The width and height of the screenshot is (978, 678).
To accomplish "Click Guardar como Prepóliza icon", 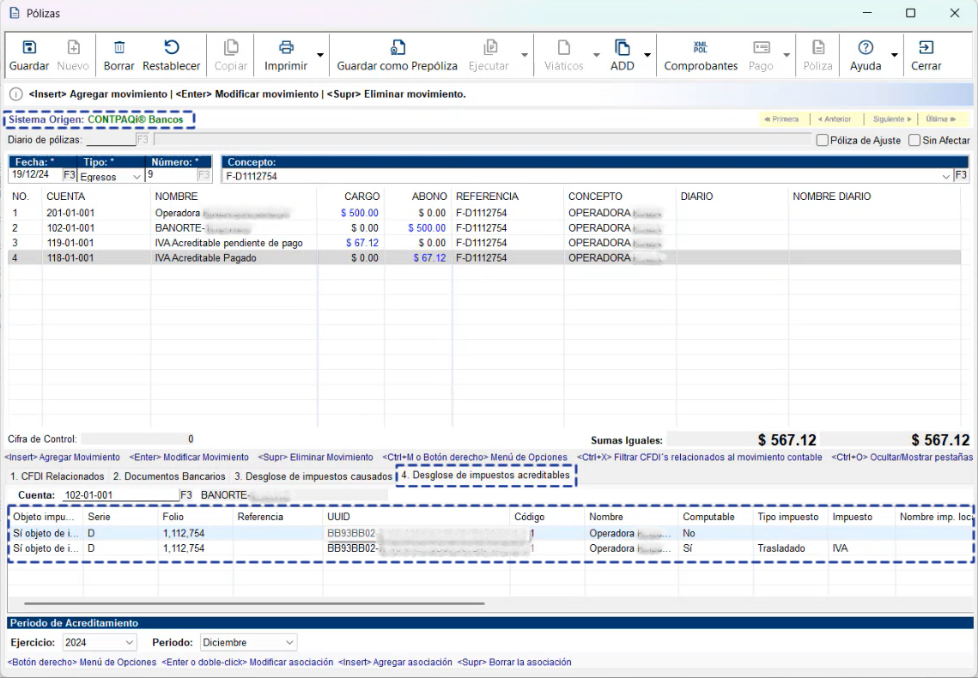I will pos(397,48).
